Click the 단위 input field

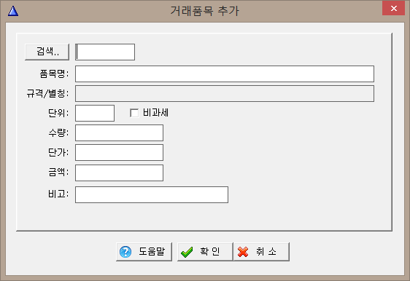95,113
